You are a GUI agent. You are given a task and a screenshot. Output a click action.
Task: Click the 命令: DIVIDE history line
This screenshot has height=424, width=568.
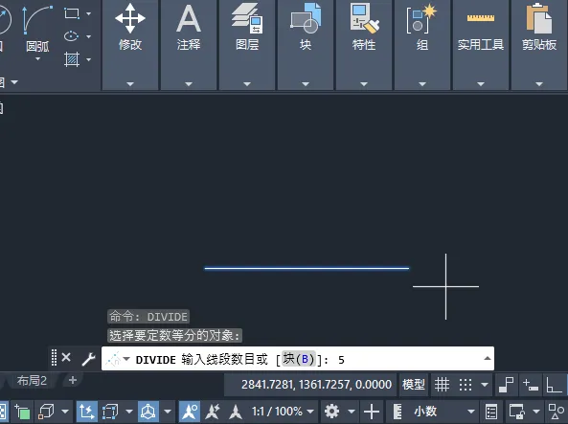pos(148,317)
